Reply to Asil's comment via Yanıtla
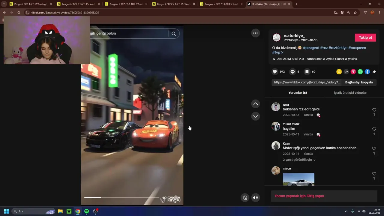The image size is (384, 216). (x=308, y=115)
